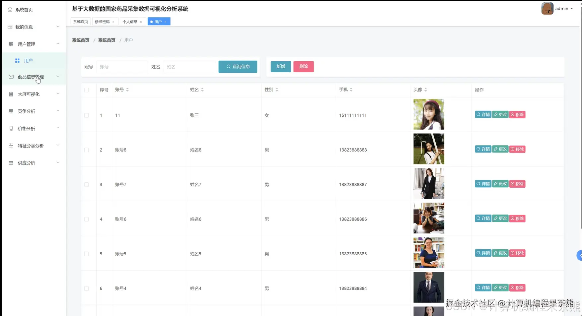
Task: Sort the 手机 column using its sort arrows
Action: pos(351,90)
